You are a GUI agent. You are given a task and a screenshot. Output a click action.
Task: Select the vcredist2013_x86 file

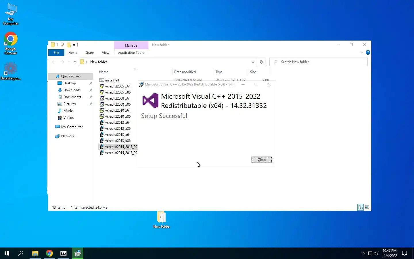click(x=118, y=141)
